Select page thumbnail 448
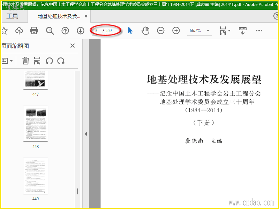The height and width of the screenshot is (209, 279). [x=36, y=124]
